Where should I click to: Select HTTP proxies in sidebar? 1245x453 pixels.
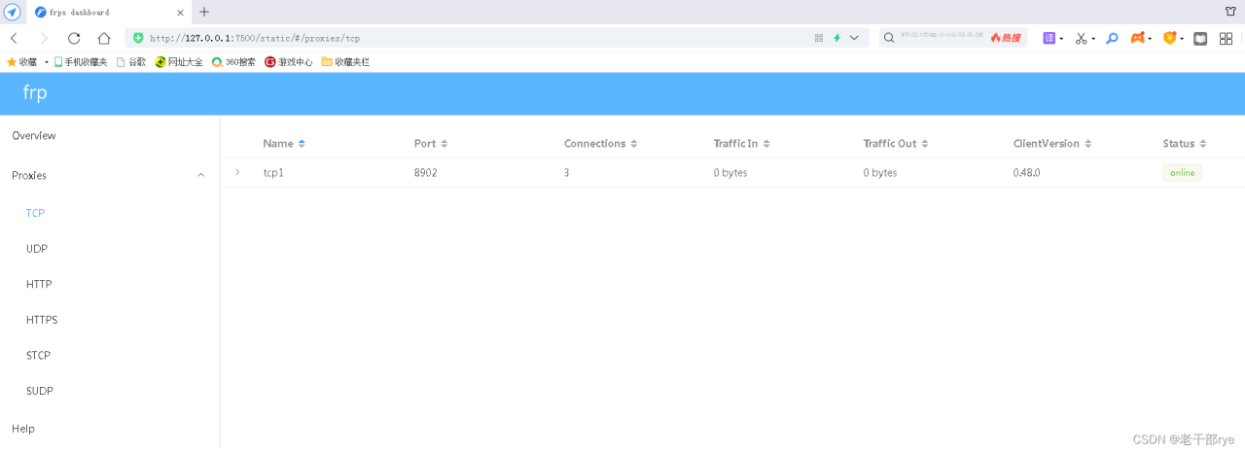(x=110, y=284)
